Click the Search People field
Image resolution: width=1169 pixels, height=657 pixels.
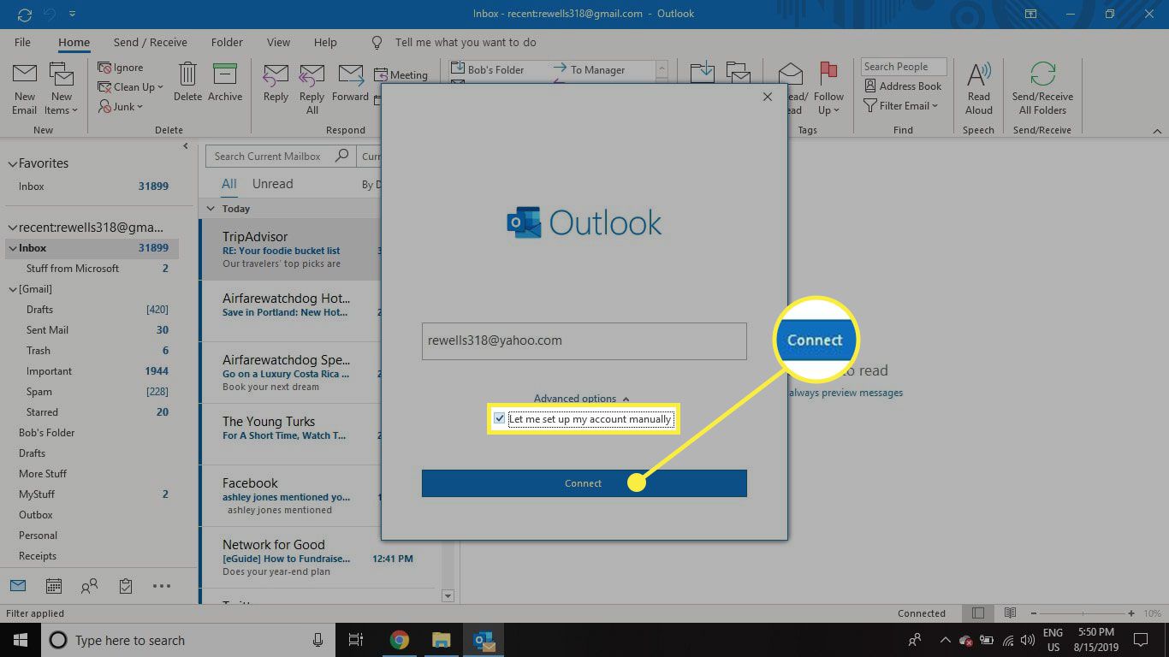[x=904, y=67]
